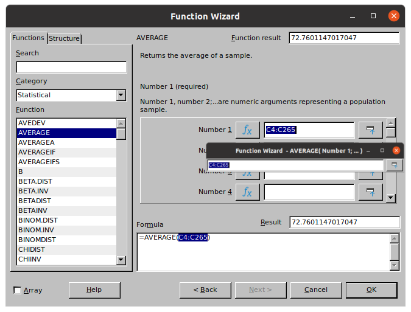Screen dimensions: 411x312
Task: Select function B in the list
Action: (x=66, y=172)
